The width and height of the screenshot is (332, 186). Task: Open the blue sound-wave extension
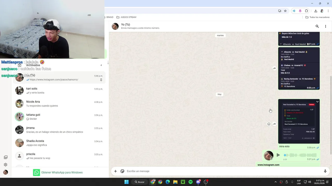[294, 11]
